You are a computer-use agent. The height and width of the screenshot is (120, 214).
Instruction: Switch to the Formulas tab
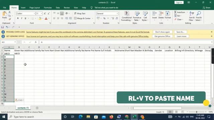click(48, 8)
